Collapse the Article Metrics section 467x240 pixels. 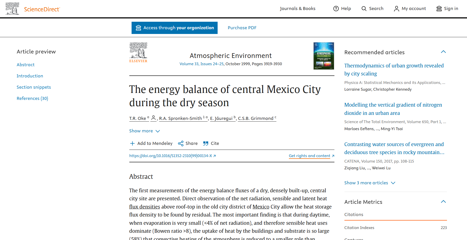[x=443, y=202]
